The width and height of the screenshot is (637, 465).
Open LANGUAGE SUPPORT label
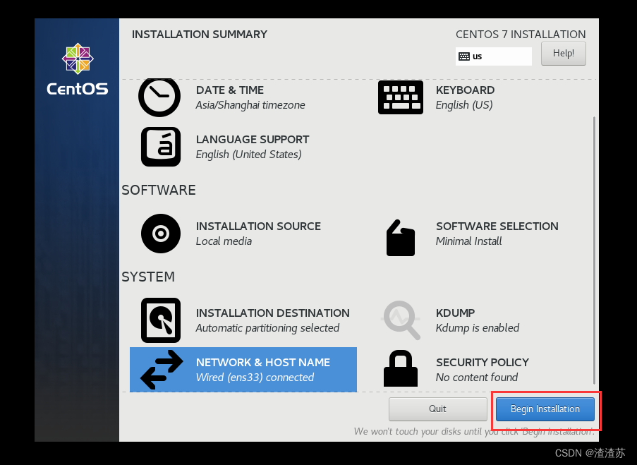253,140
